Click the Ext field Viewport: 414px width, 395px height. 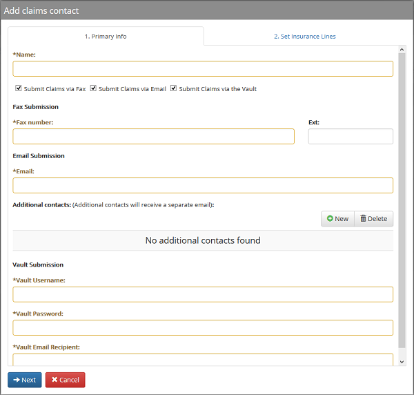click(351, 137)
